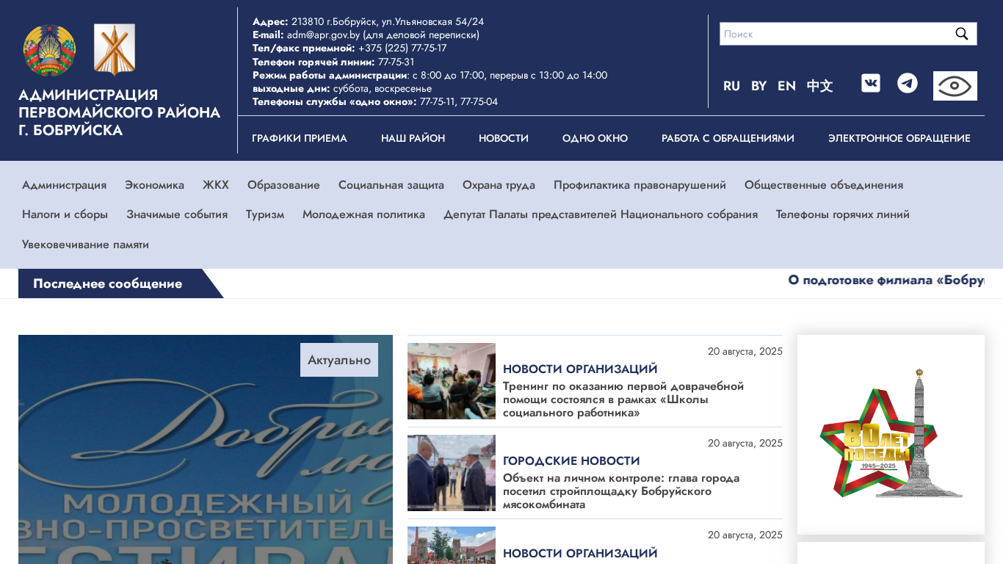
Task: Click the site title Администрация Первомайского района
Action: [119, 112]
